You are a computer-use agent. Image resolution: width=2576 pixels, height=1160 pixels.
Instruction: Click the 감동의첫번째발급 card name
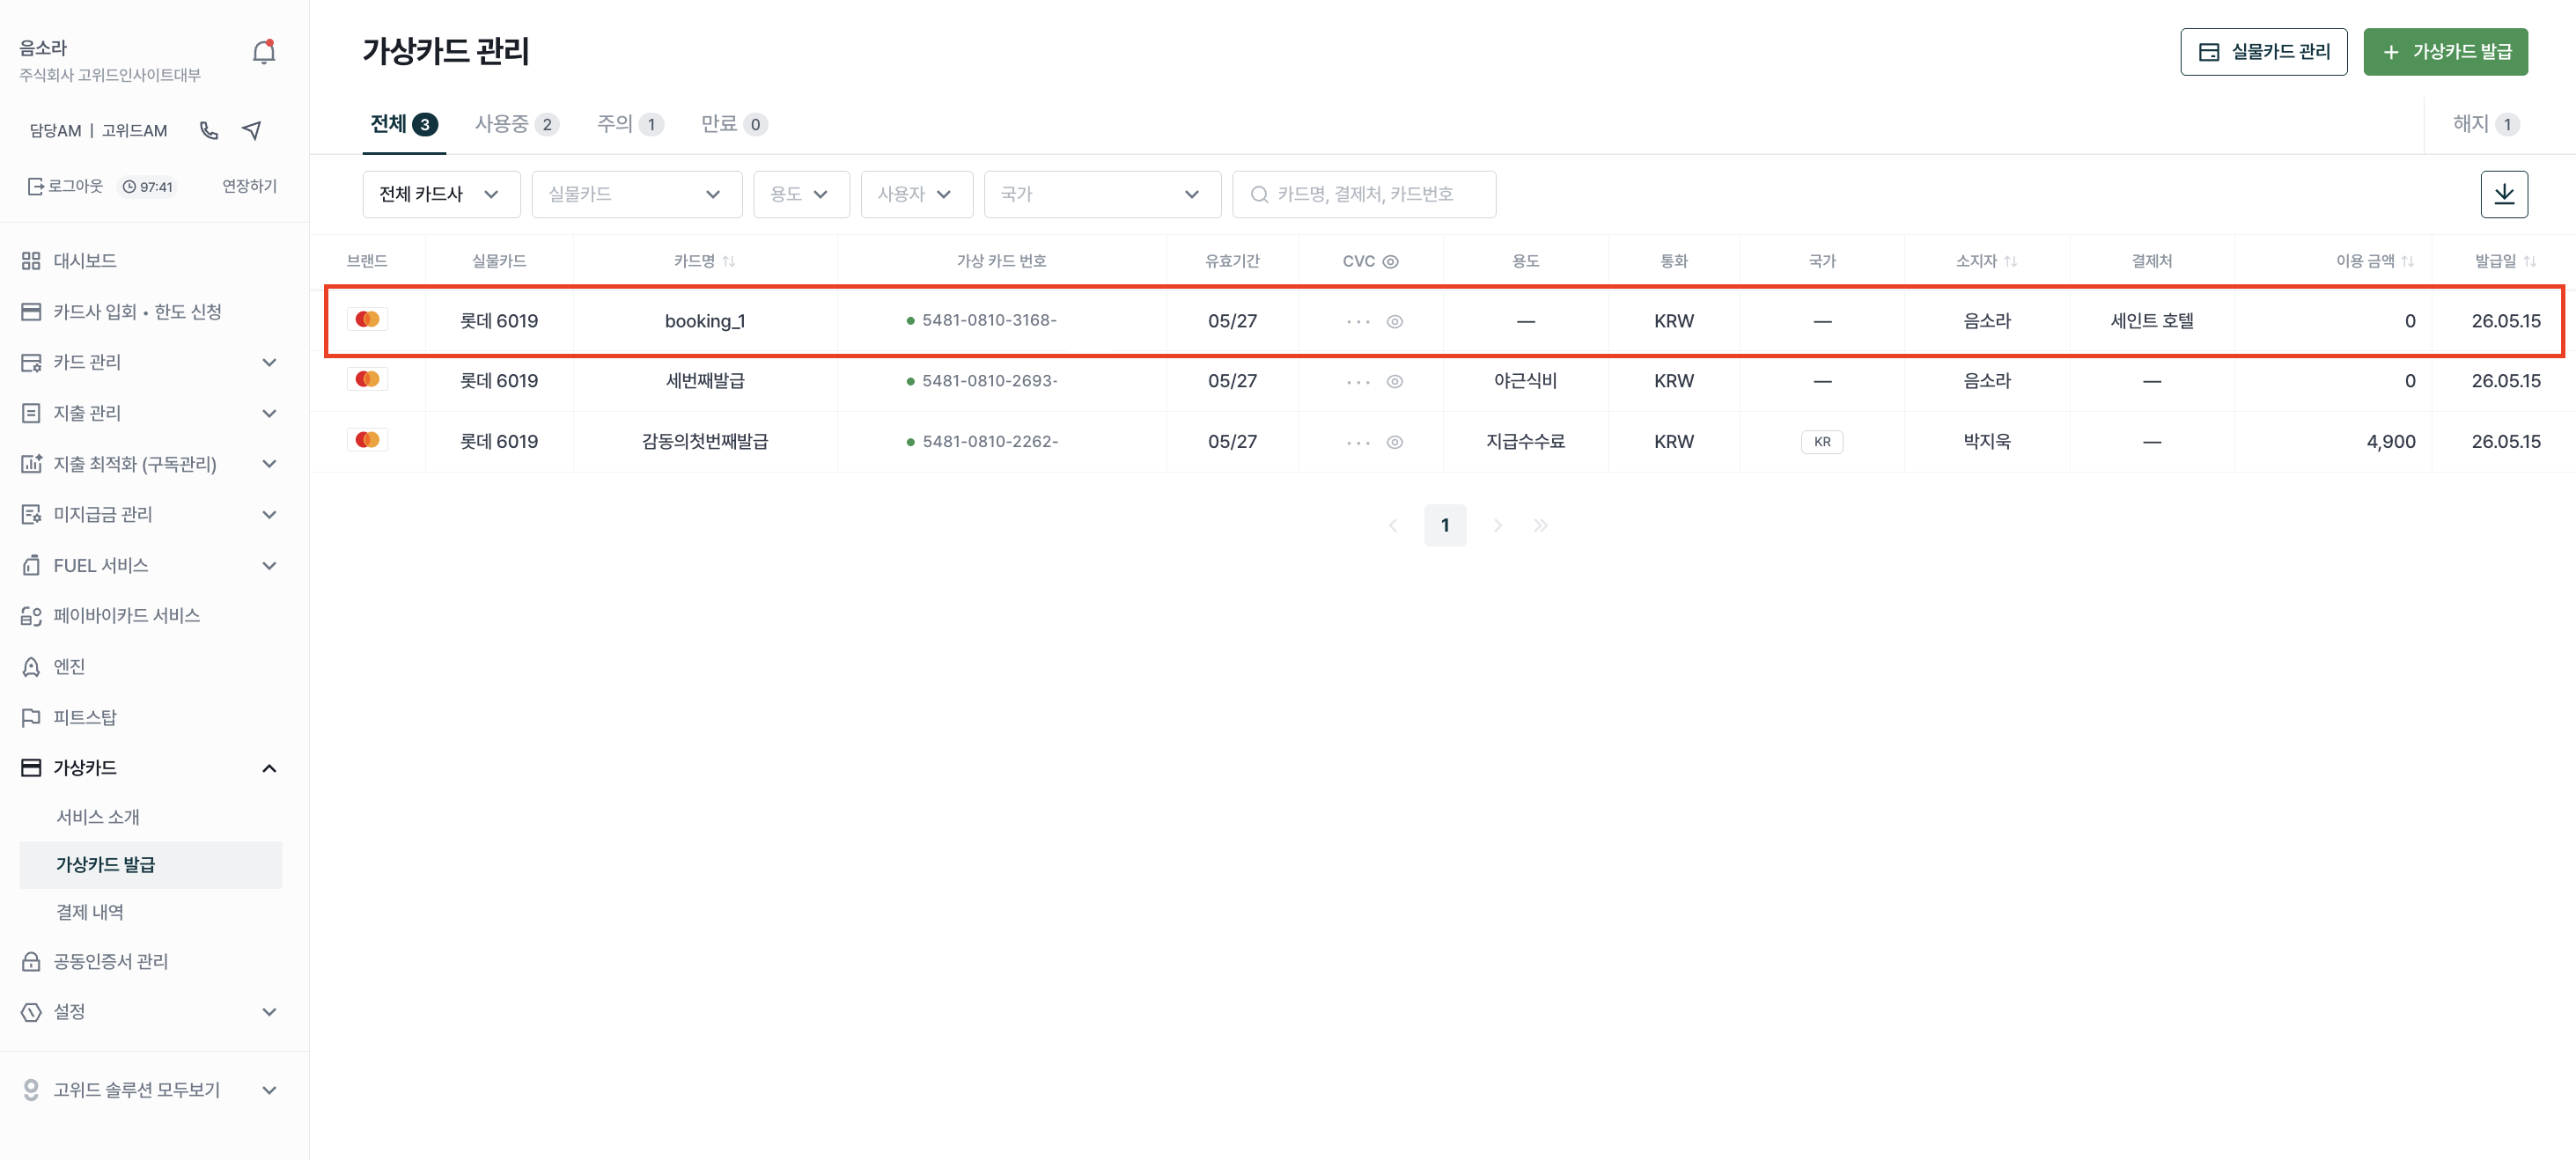705,442
